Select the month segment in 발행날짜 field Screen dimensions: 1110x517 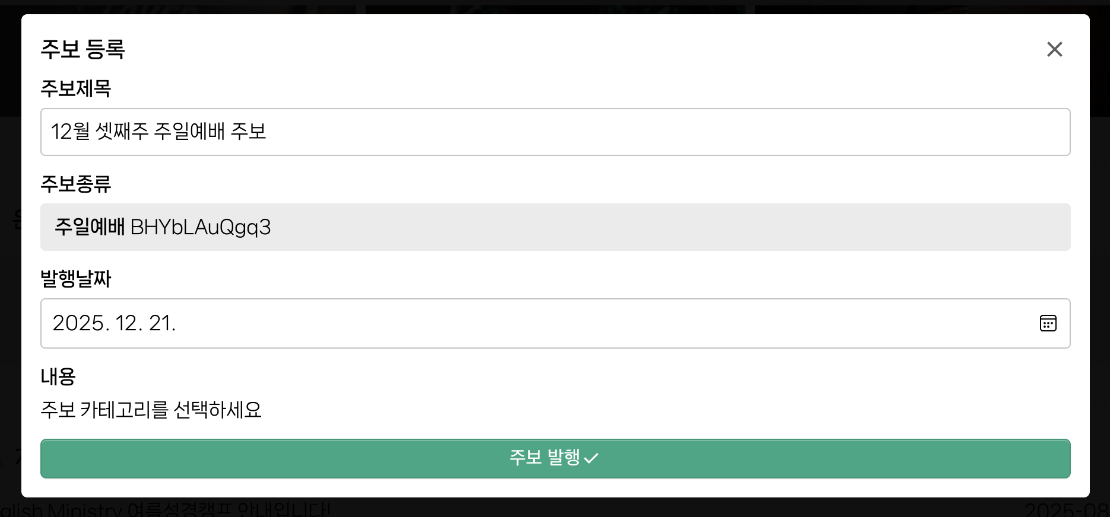(x=126, y=323)
